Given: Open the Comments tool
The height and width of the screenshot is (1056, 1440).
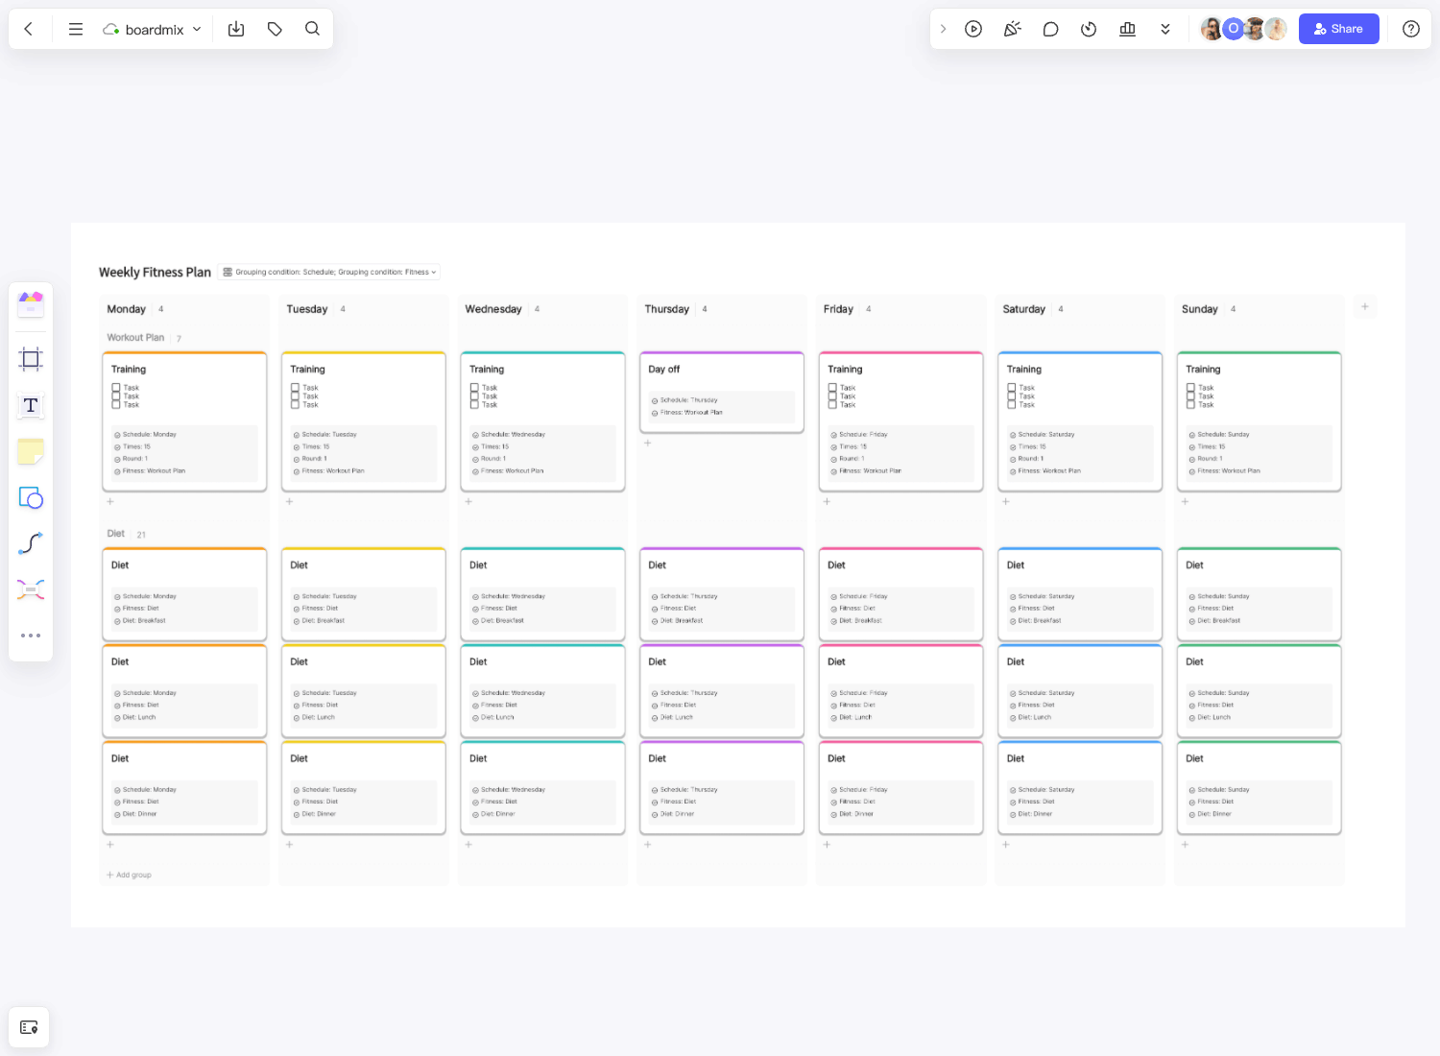Looking at the screenshot, I should (1050, 29).
